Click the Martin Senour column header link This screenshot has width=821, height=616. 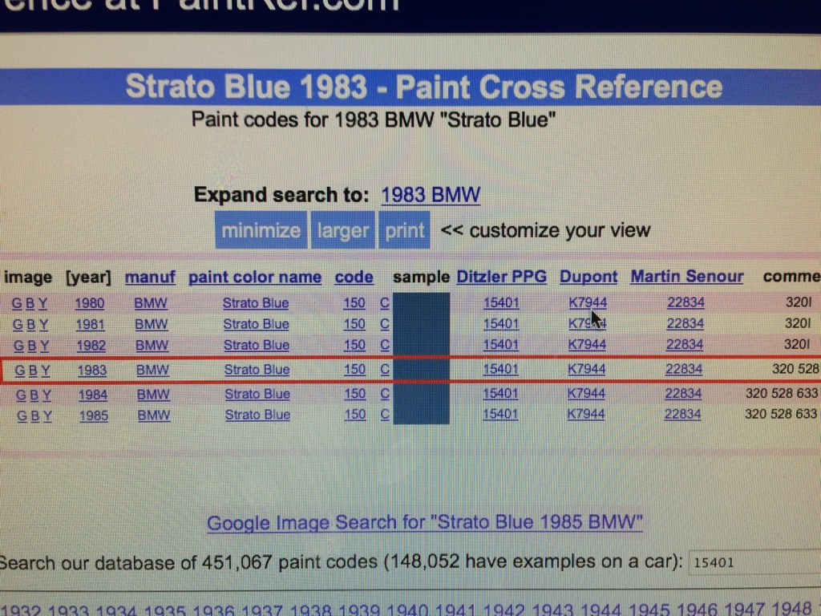coord(686,277)
